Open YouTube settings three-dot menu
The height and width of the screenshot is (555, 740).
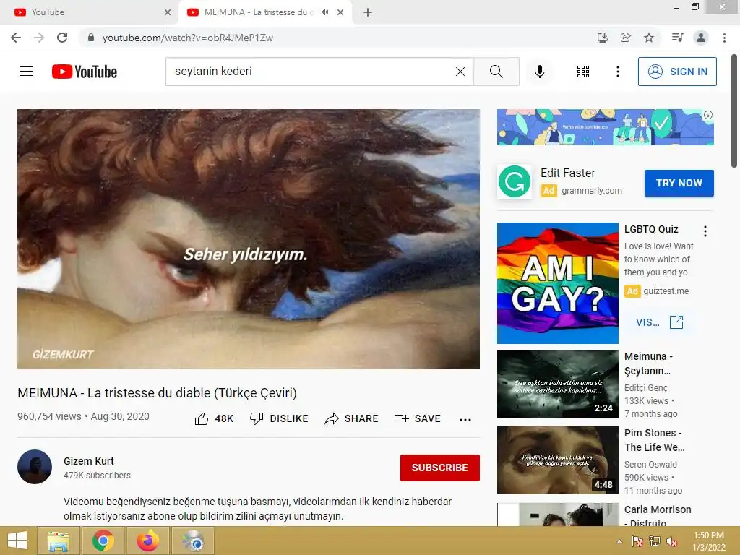coord(617,72)
